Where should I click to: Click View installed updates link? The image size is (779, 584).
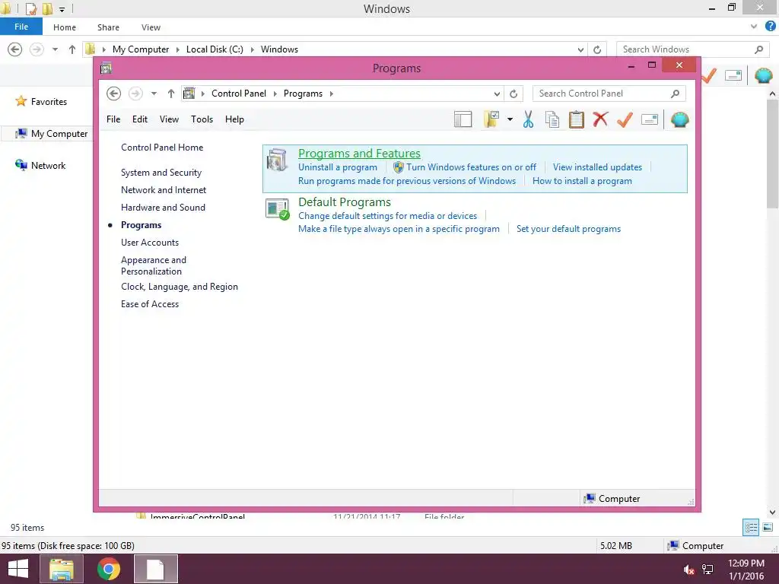597,167
